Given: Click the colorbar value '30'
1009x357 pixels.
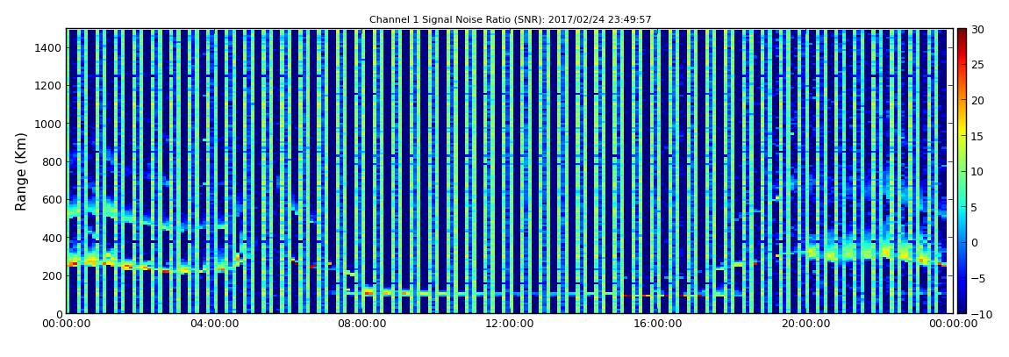Looking at the screenshot, I should click(x=978, y=30).
